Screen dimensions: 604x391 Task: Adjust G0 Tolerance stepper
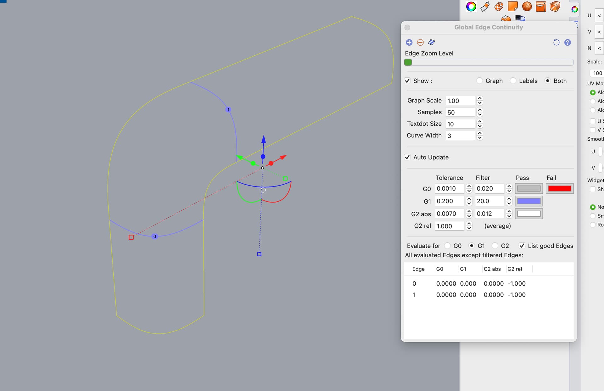[x=469, y=188]
